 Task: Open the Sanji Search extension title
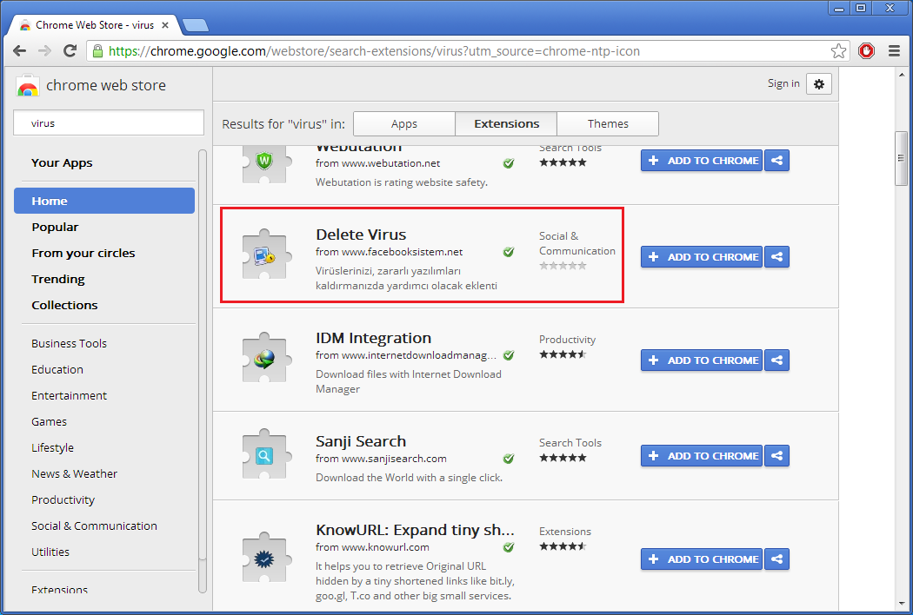point(361,441)
